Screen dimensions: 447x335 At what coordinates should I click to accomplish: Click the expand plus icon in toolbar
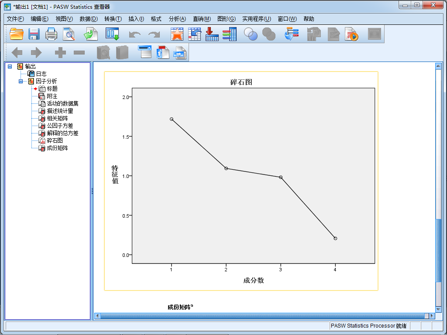pyautogui.click(x=60, y=52)
